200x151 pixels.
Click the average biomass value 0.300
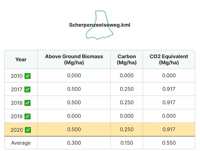tap(74, 143)
